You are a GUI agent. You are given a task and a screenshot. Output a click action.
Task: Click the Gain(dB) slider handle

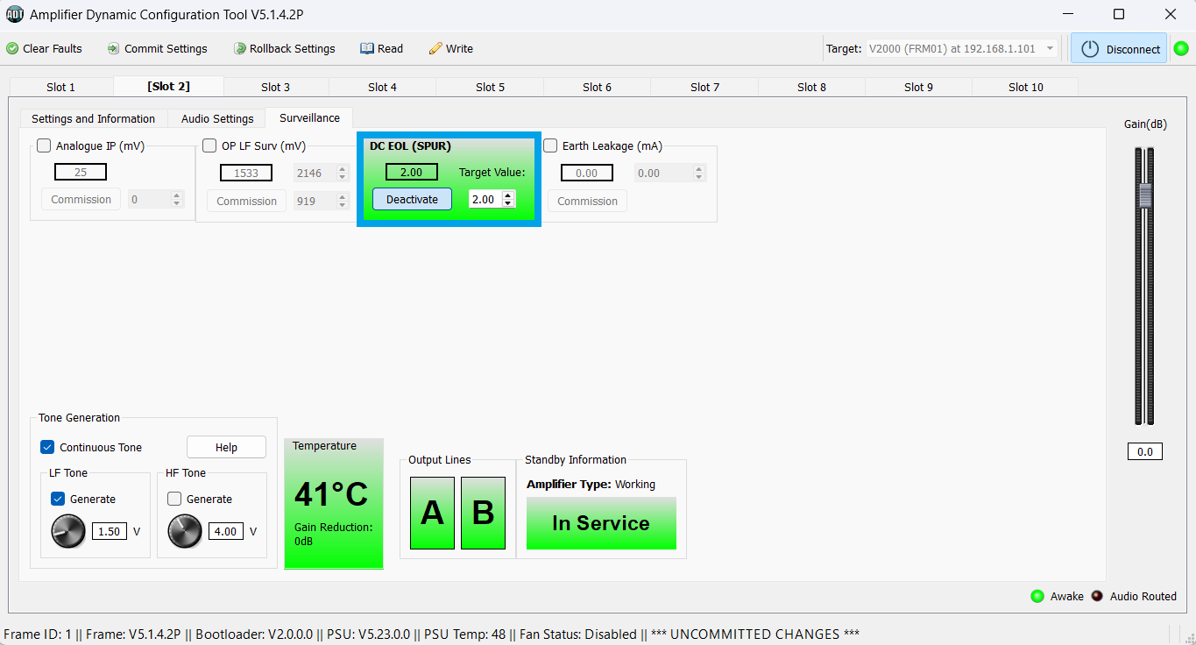point(1144,195)
